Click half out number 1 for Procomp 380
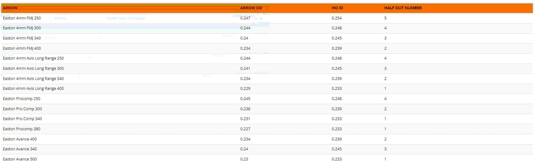Image resolution: width=535 pixels, height=167 pixels. coord(385,129)
